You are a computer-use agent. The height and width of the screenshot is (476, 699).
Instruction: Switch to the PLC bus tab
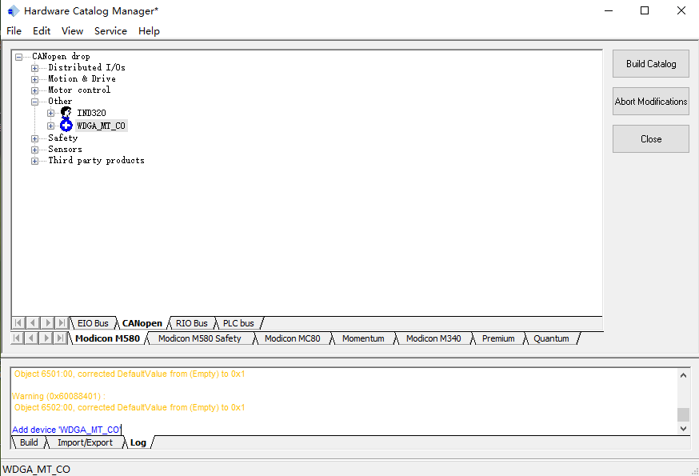238,323
